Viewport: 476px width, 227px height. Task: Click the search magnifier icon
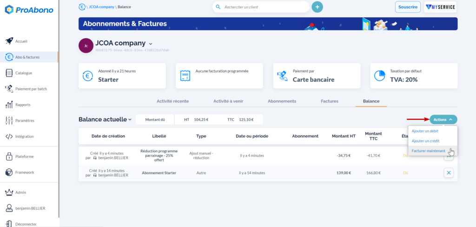(218, 7)
